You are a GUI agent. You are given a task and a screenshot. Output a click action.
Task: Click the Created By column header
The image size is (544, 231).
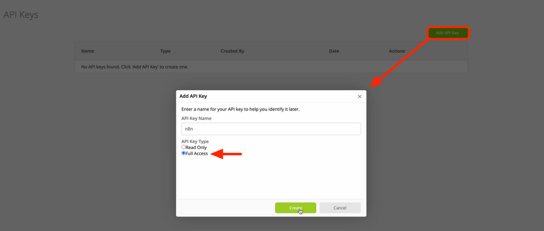pyautogui.click(x=232, y=51)
